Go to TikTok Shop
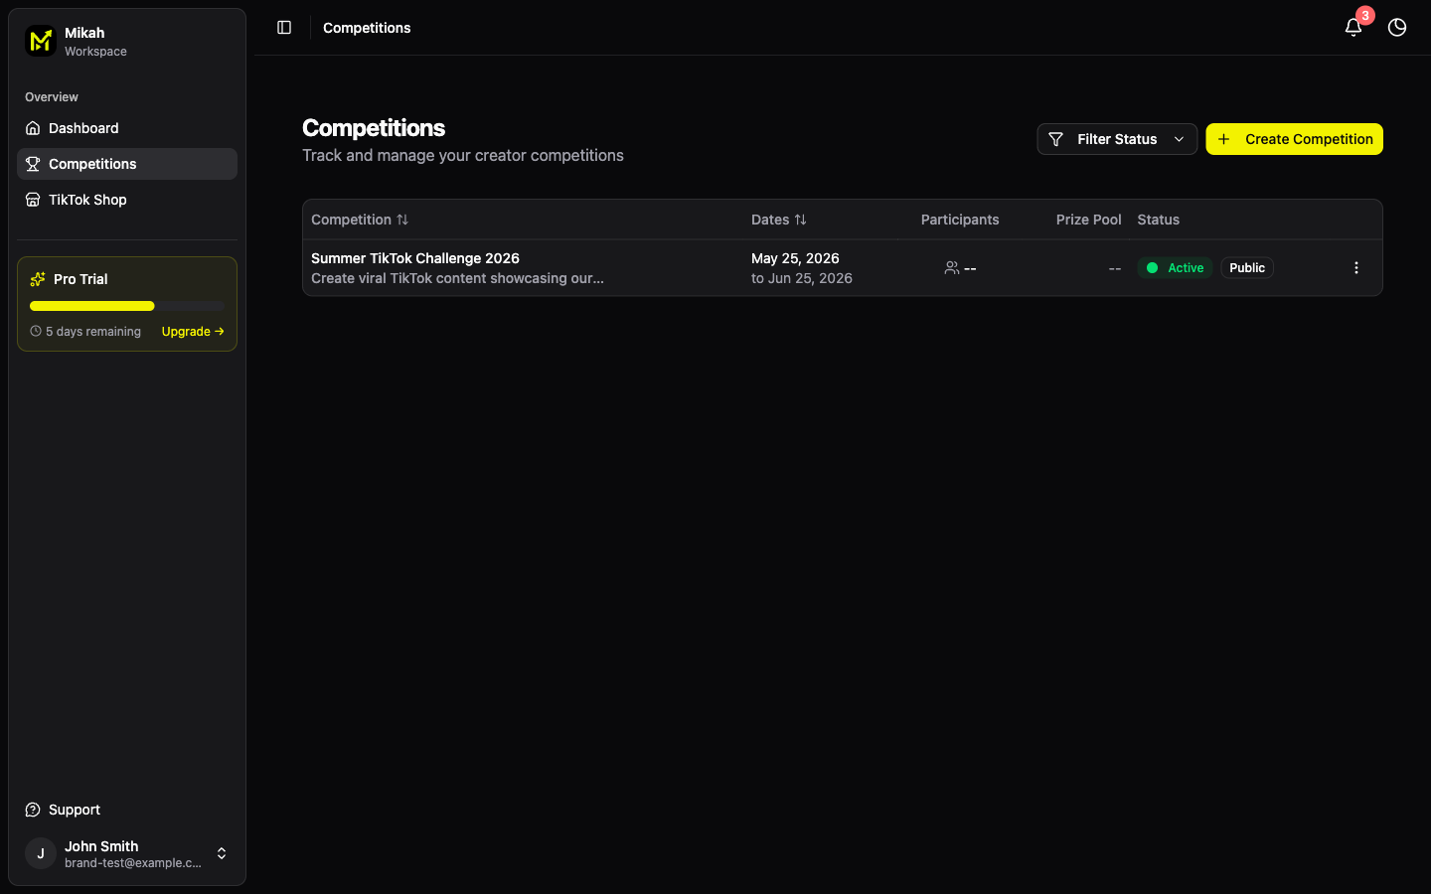Screen dimensions: 1431x894 pos(127,200)
